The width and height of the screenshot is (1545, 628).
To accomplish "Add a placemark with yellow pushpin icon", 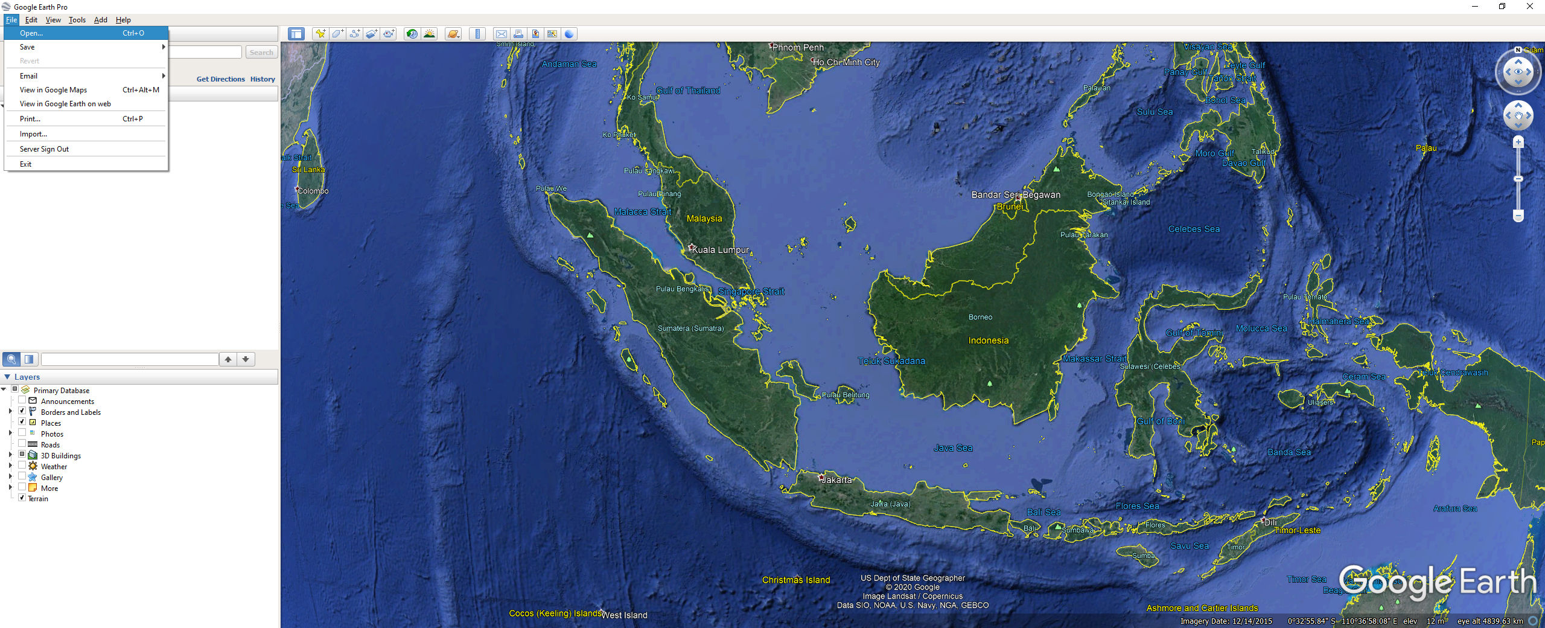I will pyautogui.click(x=320, y=34).
